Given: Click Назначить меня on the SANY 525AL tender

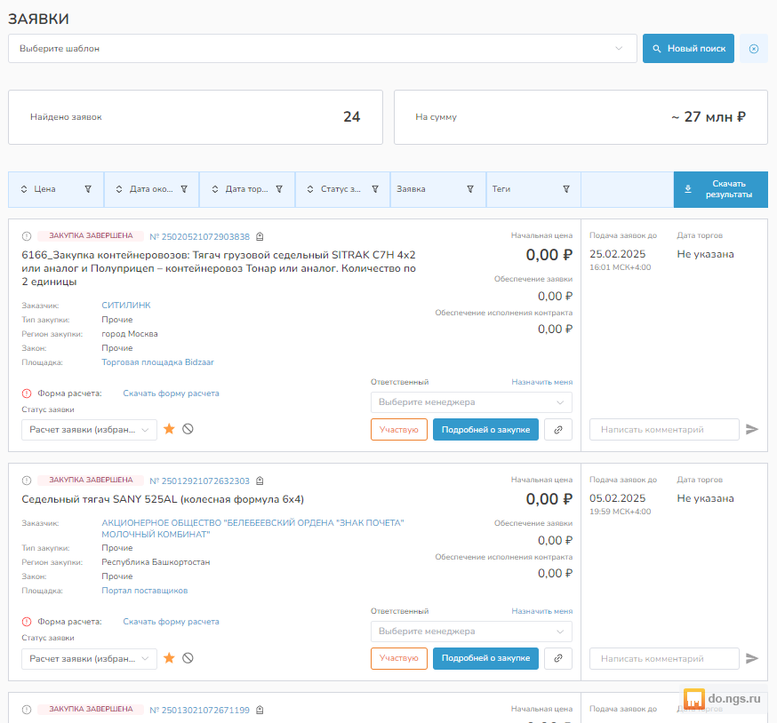Looking at the screenshot, I should [x=542, y=611].
